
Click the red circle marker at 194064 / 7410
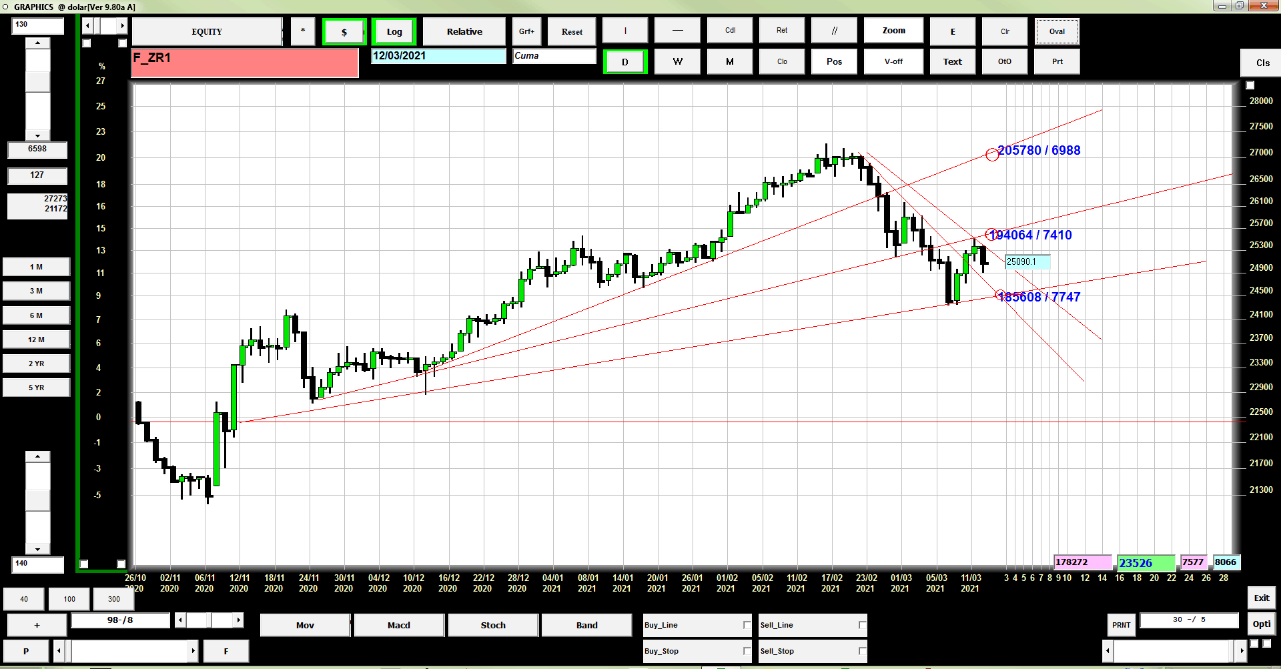click(991, 234)
